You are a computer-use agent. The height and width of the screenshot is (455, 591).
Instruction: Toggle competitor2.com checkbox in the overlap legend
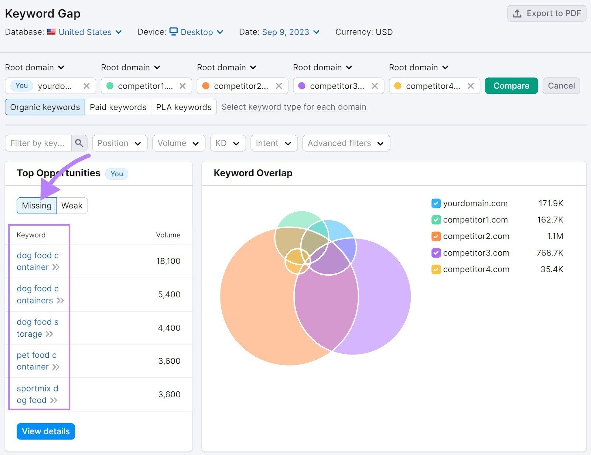tap(436, 236)
